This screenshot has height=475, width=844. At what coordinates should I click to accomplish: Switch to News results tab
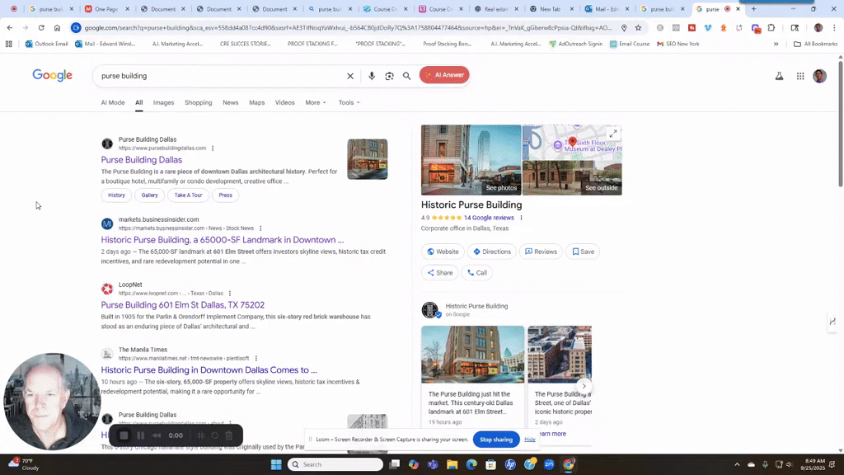pyautogui.click(x=231, y=103)
